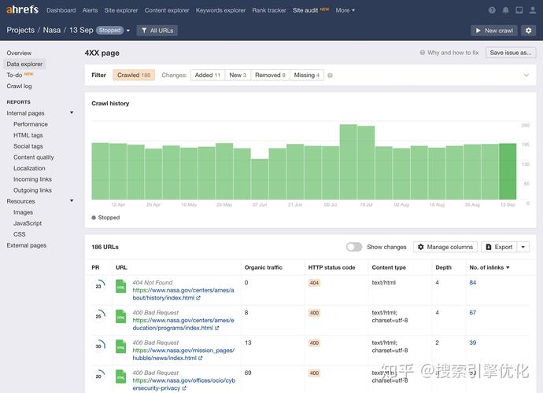Open external link icon for hubble/news URL
Image resolution: width=543 pixels, height=393 pixels.
click(201, 358)
